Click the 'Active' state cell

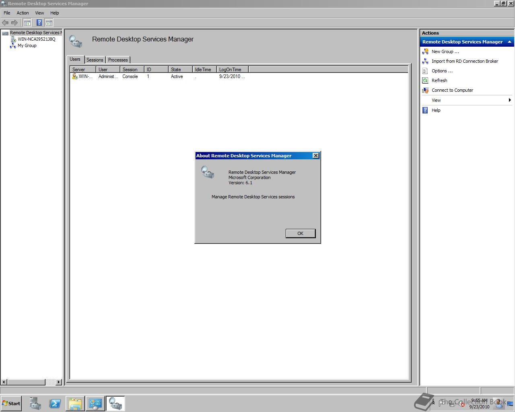177,76
